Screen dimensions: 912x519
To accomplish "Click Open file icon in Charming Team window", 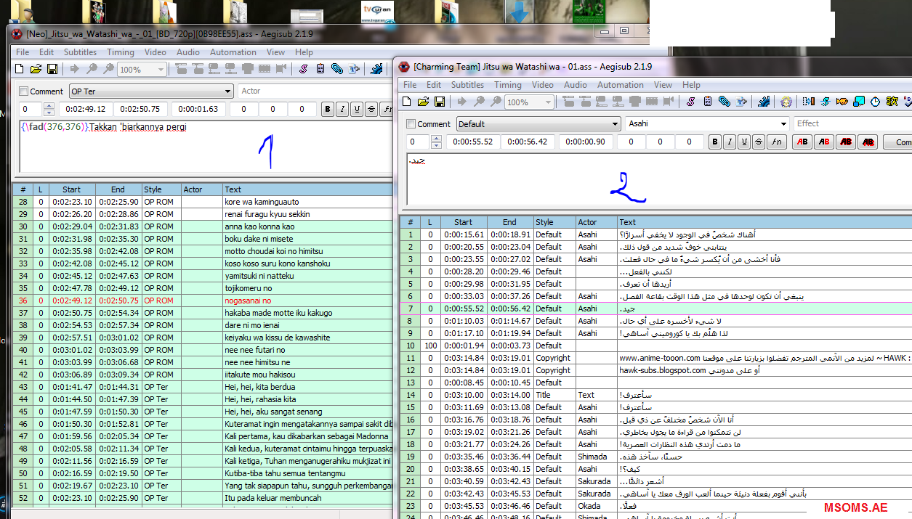I will (x=423, y=102).
